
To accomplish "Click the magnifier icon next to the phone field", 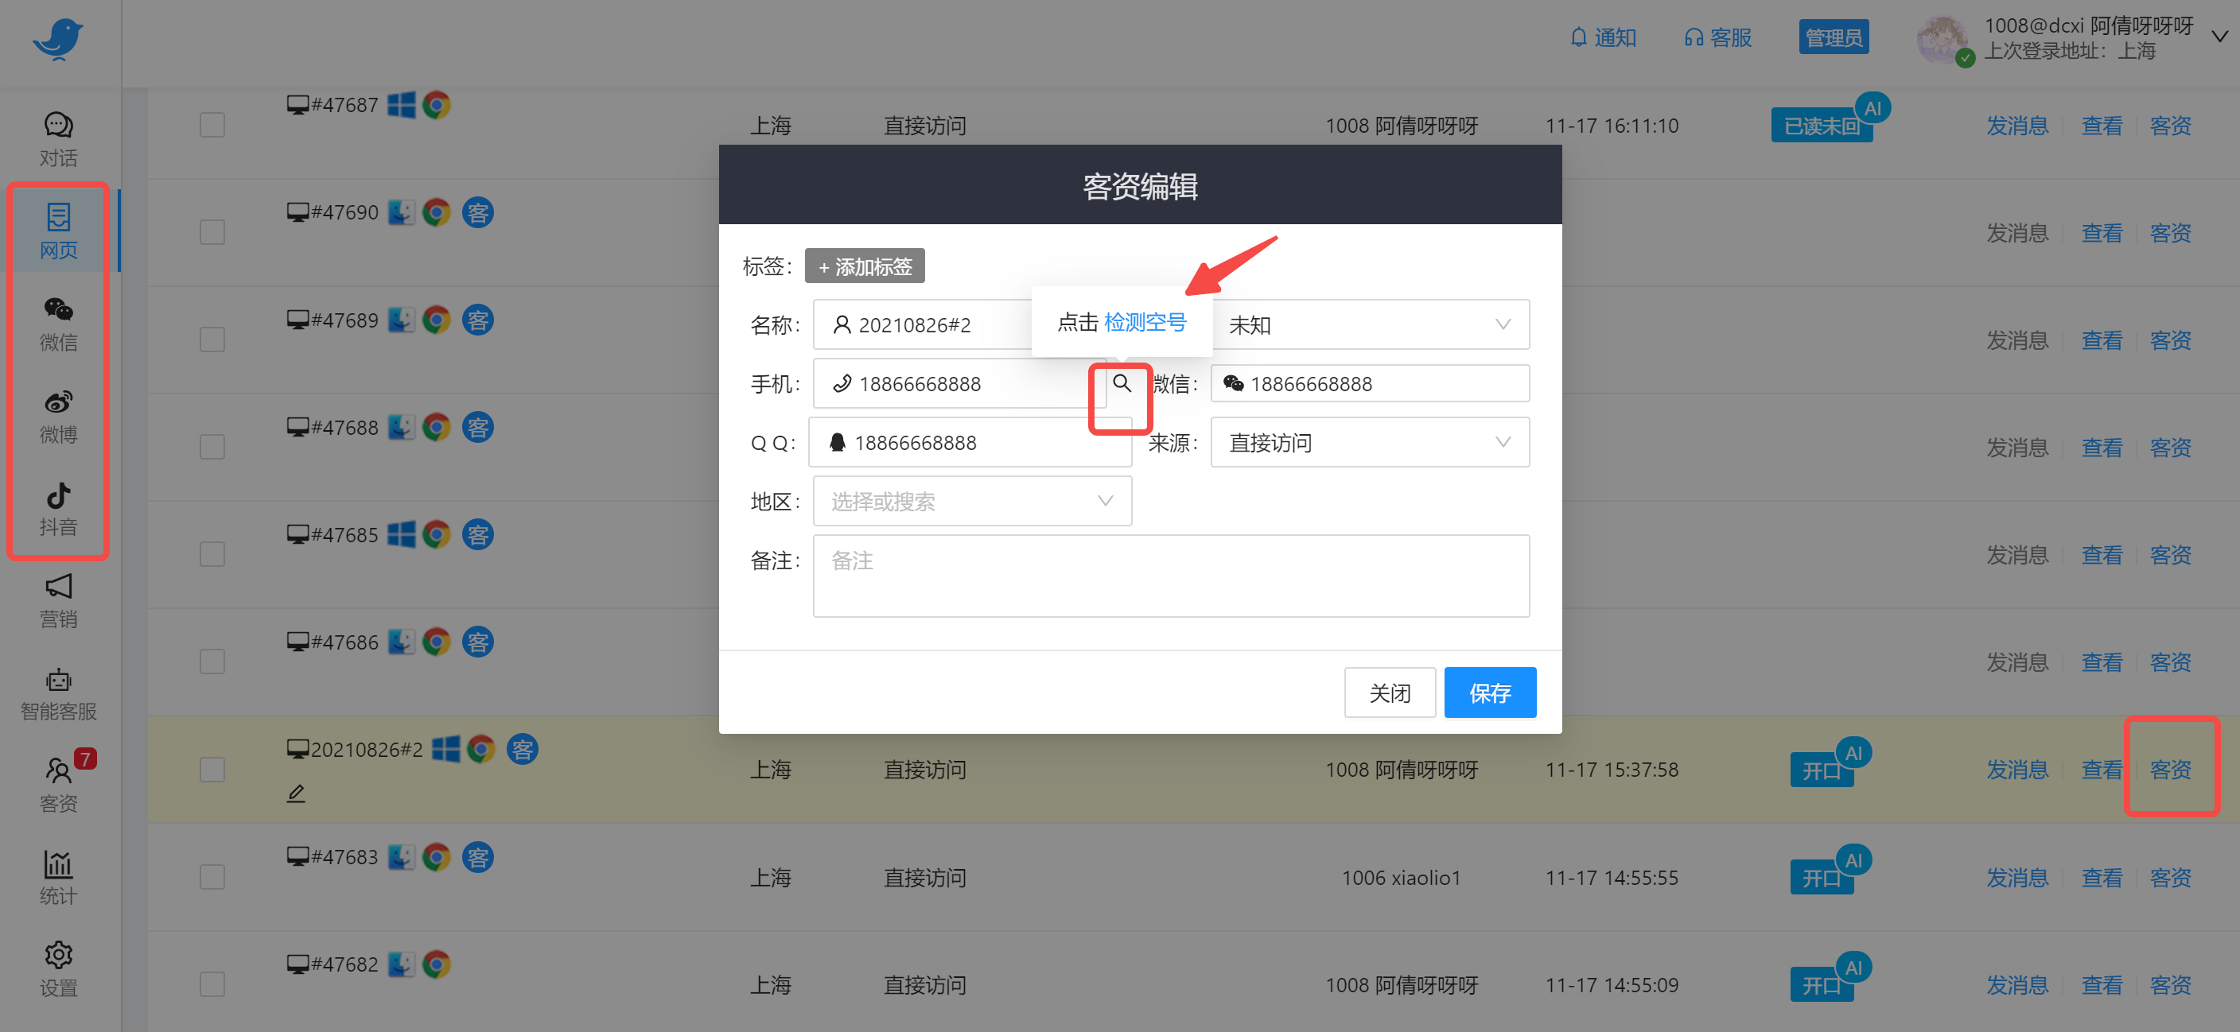I will click(1121, 383).
